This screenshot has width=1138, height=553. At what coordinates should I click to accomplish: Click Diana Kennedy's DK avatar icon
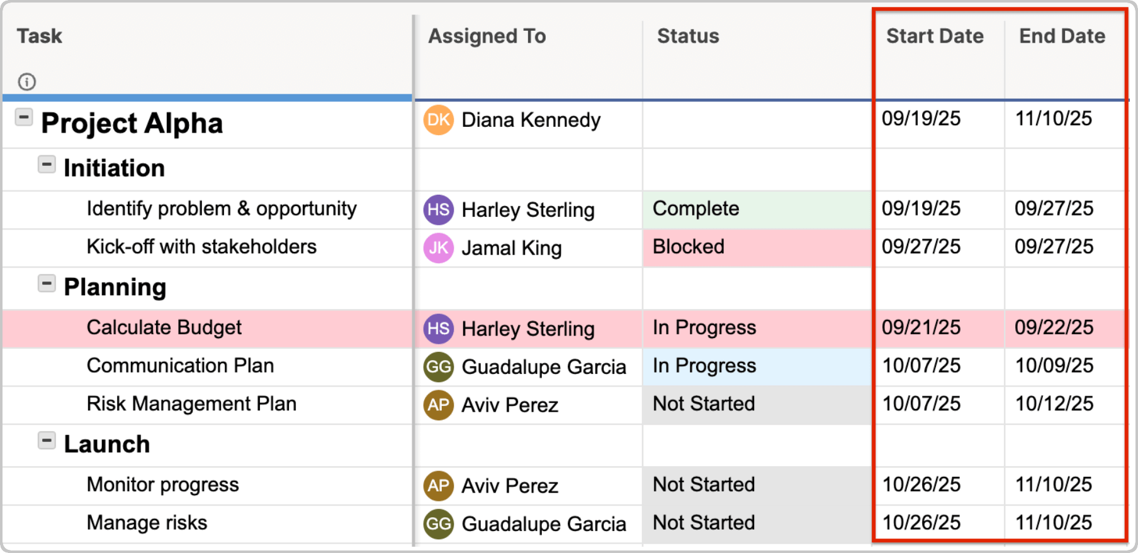439,119
